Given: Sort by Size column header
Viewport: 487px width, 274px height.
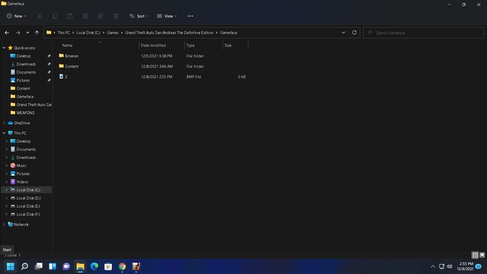Looking at the screenshot, I should 228,45.
